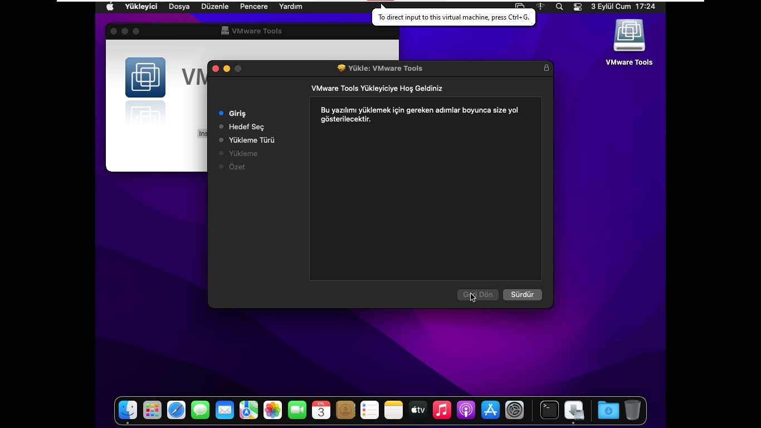Image resolution: width=761 pixels, height=428 pixels.
Task: Launch Safari from the Dock
Action: (176, 411)
